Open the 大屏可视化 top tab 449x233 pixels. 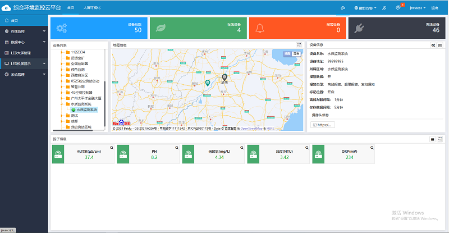(91, 8)
